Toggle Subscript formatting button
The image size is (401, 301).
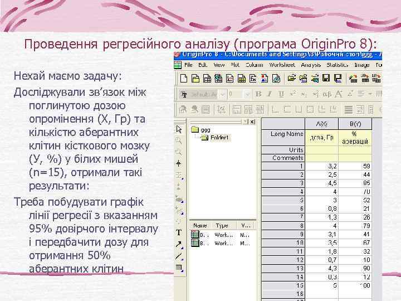click(304, 94)
